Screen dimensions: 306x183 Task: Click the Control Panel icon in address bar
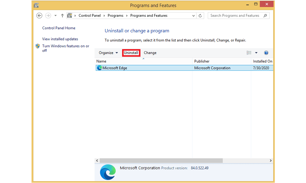coord(70,16)
